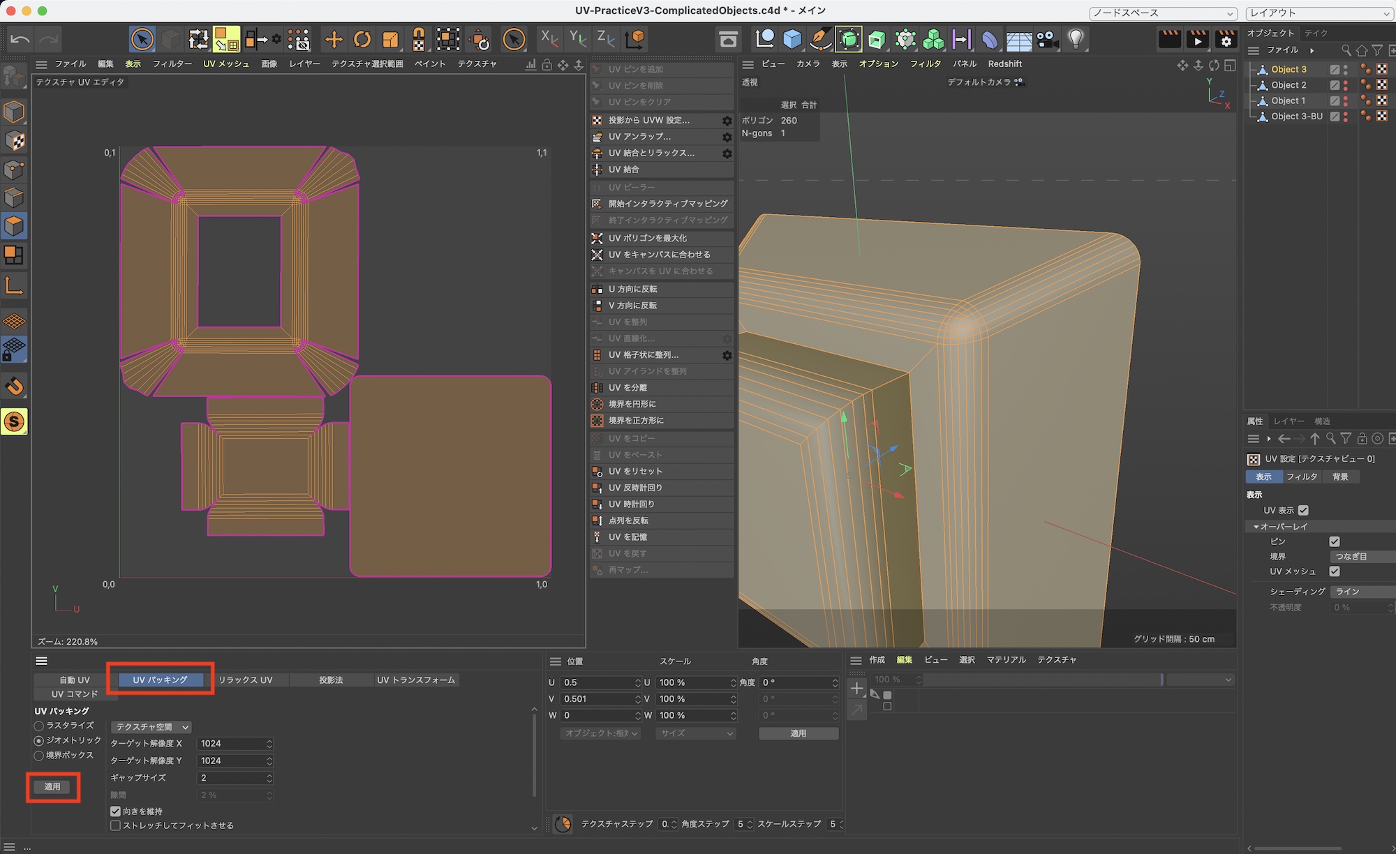Screen dimensions: 1396x854
Task: Click the Undo arrow icon
Action: tap(20, 39)
